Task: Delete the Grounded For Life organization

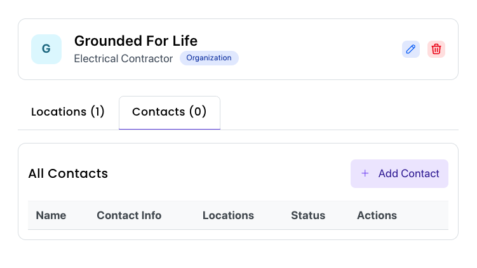Action: (436, 49)
